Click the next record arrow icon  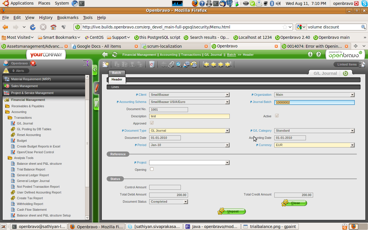pos(221,65)
